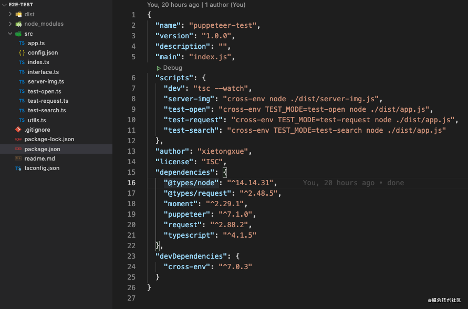Expand the dist folder
Image resolution: width=468 pixels, height=309 pixels.
(11, 14)
